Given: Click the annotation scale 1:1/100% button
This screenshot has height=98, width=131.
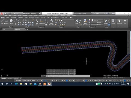Looking at the screenshot, I should [95, 81].
